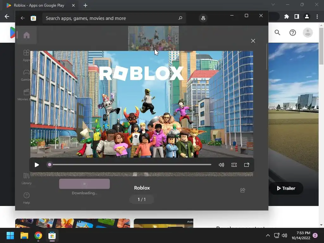Go back in Chrome browser
The image size is (324, 243).
click(x=7, y=16)
